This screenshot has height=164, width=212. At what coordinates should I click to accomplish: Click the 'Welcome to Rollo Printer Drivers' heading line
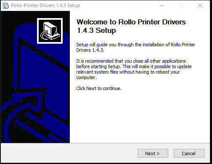click(x=131, y=22)
